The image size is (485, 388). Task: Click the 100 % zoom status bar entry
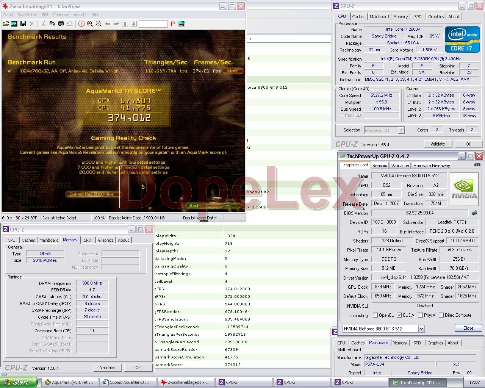(x=99, y=218)
